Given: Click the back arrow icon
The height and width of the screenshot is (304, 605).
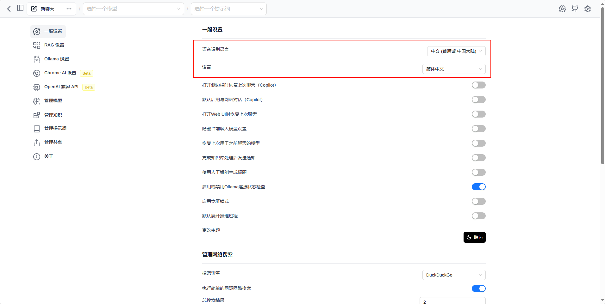Looking at the screenshot, I should (9, 9).
